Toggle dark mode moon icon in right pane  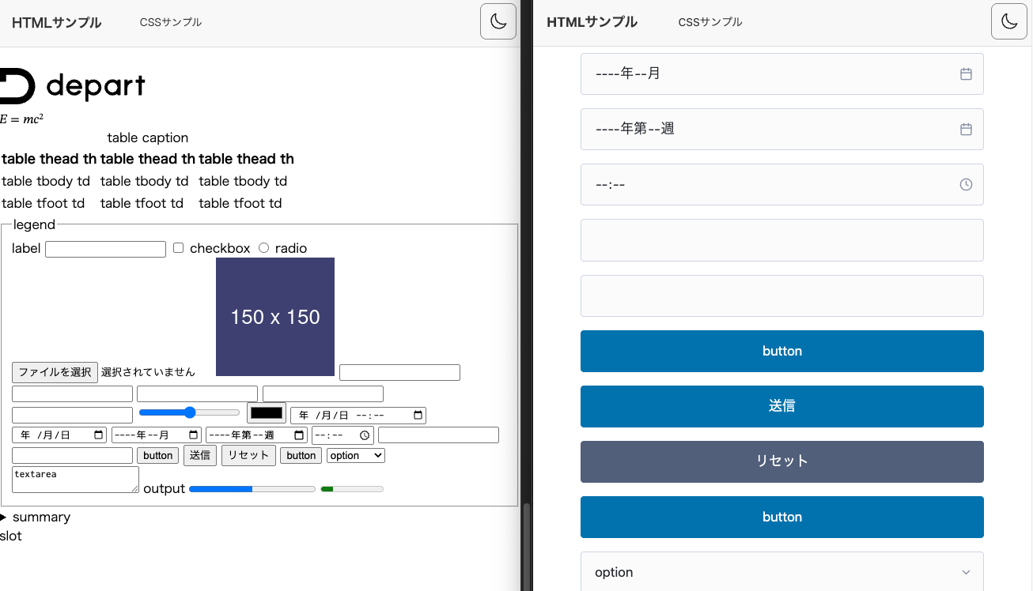pos(1009,21)
